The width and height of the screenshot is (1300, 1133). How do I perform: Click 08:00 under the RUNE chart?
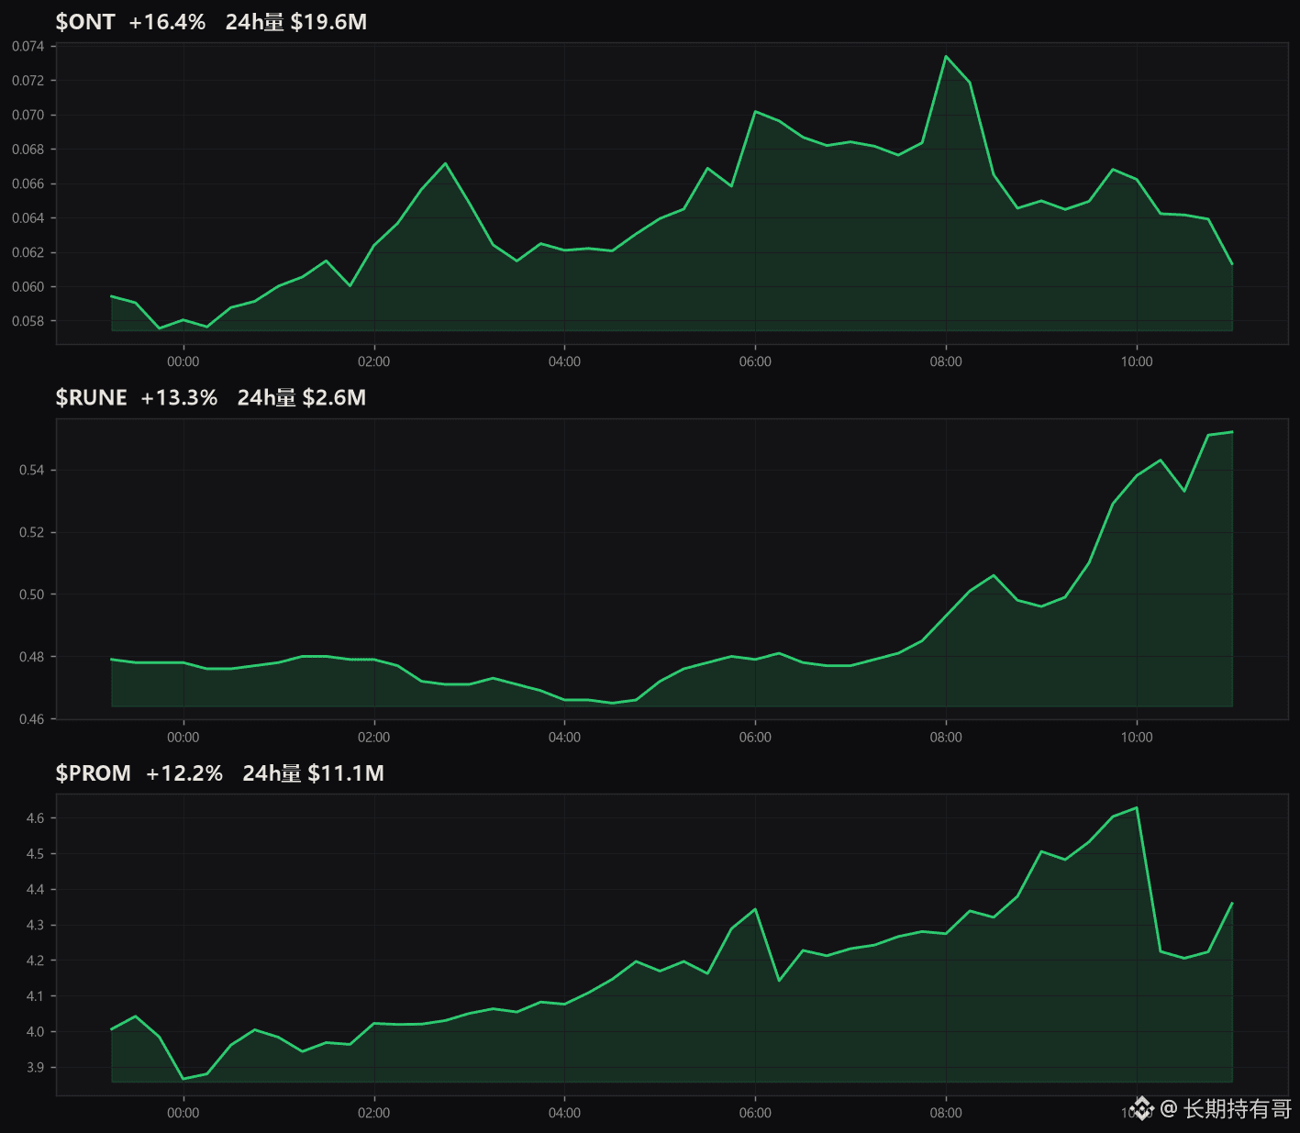pyautogui.click(x=946, y=737)
